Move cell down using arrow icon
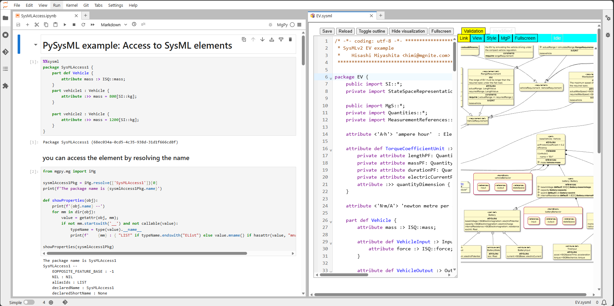 [x=262, y=39]
